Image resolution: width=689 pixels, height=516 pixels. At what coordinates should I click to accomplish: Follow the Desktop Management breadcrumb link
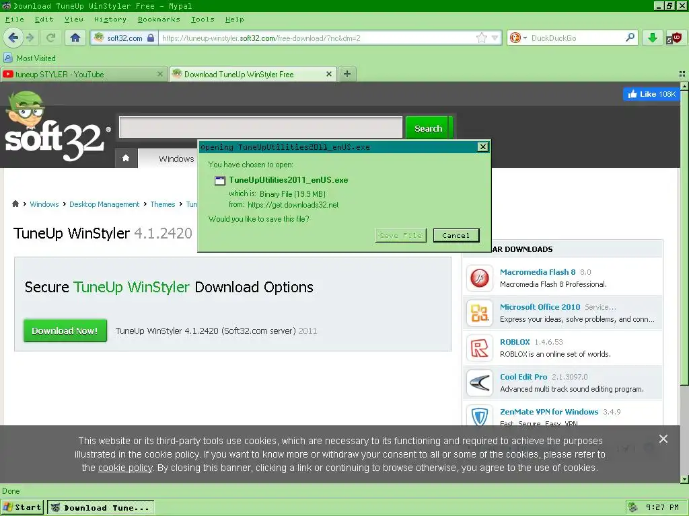104,204
